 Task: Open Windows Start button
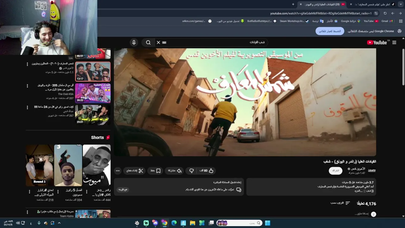(x=267, y=223)
